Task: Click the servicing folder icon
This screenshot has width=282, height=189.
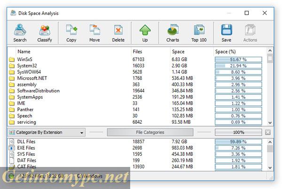Action: pyautogui.click(x=12, y=122)
